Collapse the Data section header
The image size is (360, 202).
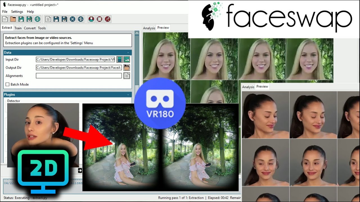point(67,52)
